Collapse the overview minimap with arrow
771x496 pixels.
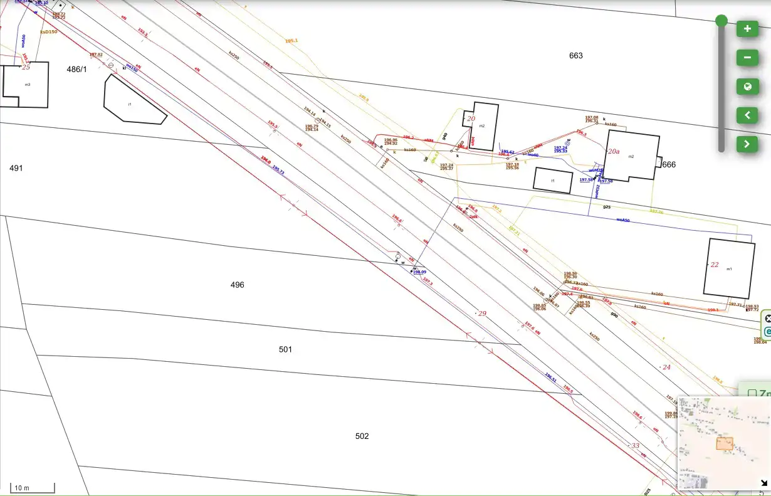(763, 483)
